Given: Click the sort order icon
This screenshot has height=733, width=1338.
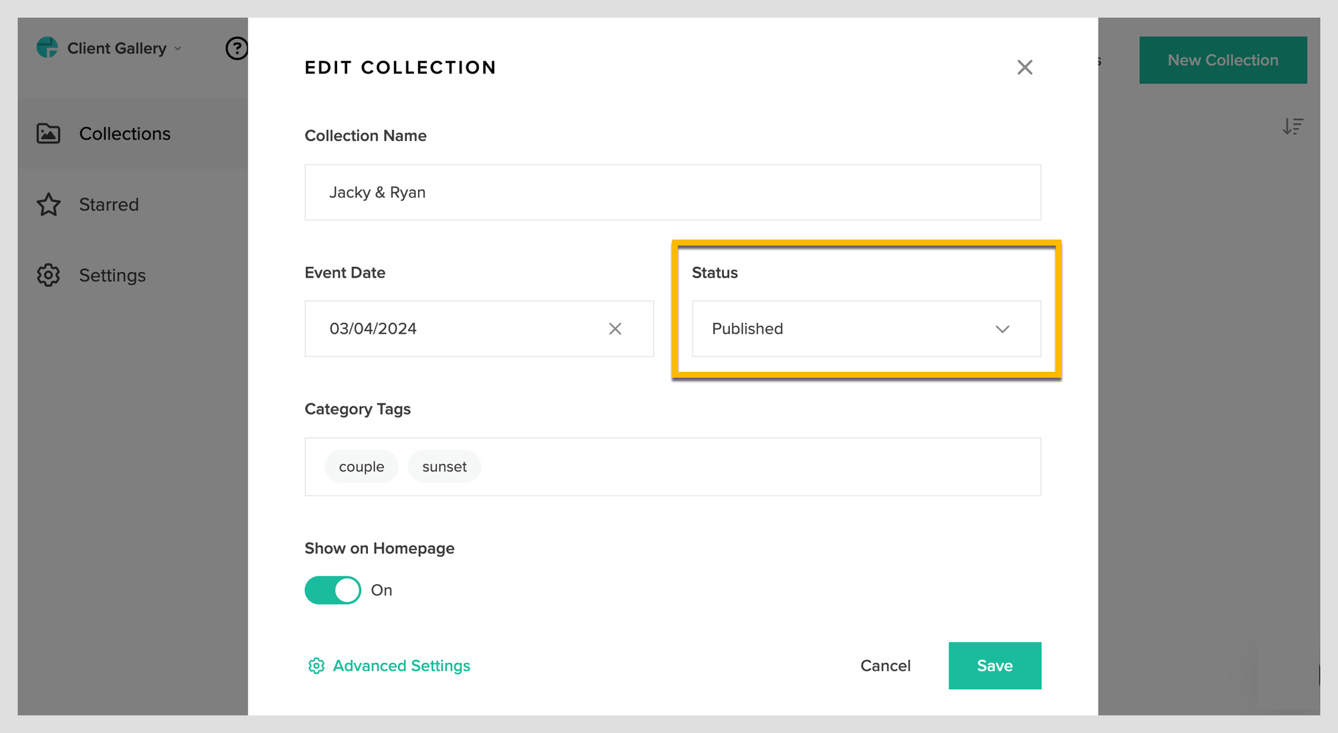Looking at the screenshot, I should coord(1293,126).
